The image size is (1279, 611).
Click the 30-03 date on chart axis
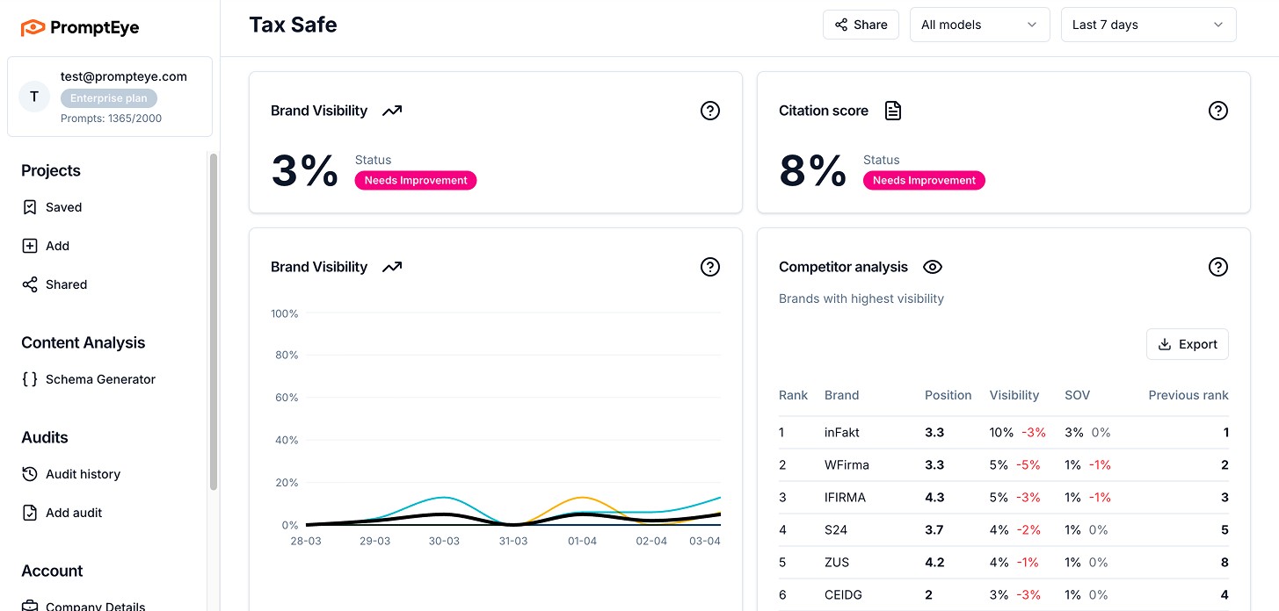coord(444,541)
